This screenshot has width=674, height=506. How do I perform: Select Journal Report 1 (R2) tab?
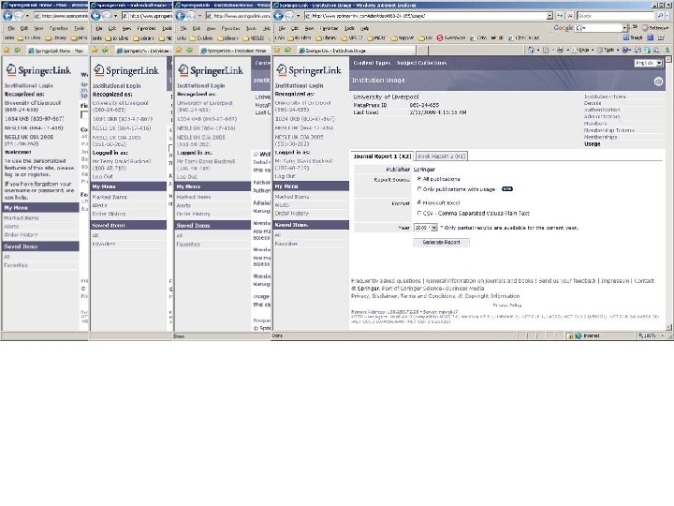[382, 156]
